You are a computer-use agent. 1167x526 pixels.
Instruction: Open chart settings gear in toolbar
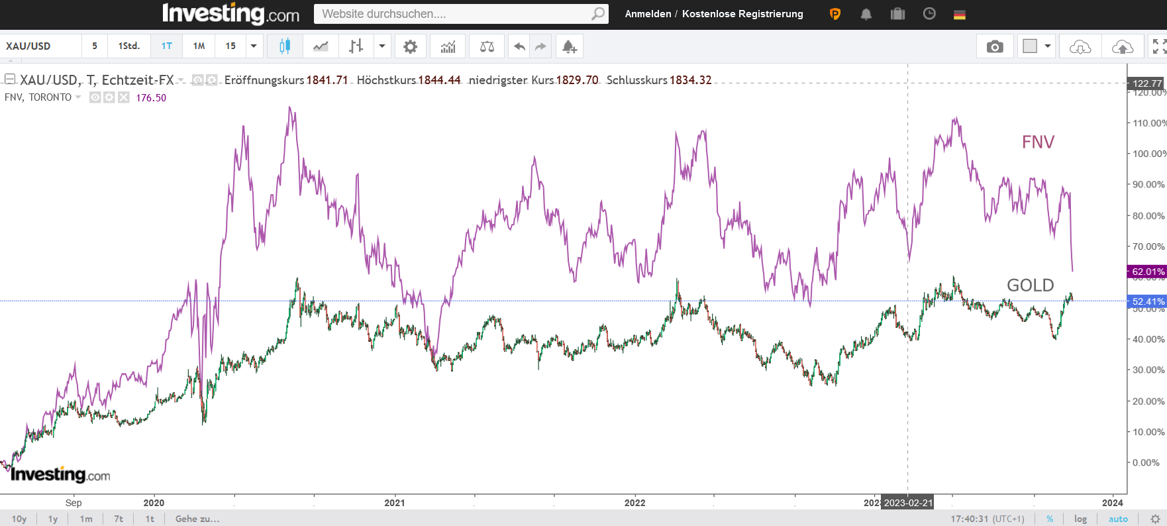pos(411,46)
